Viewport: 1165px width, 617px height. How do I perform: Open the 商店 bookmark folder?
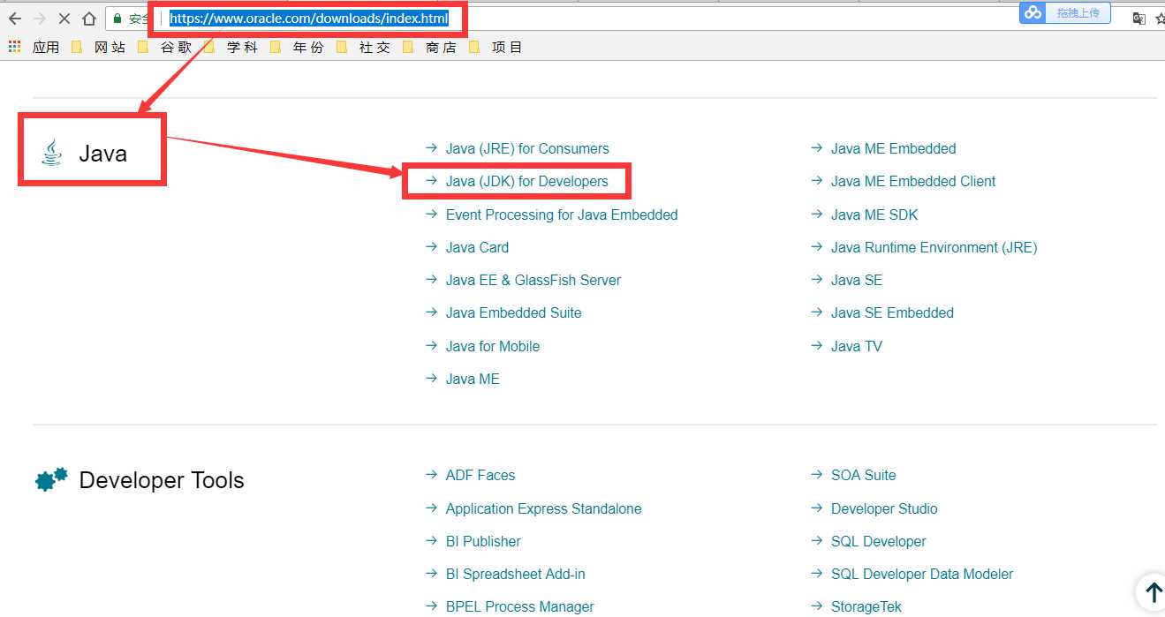tap(429, 47)
